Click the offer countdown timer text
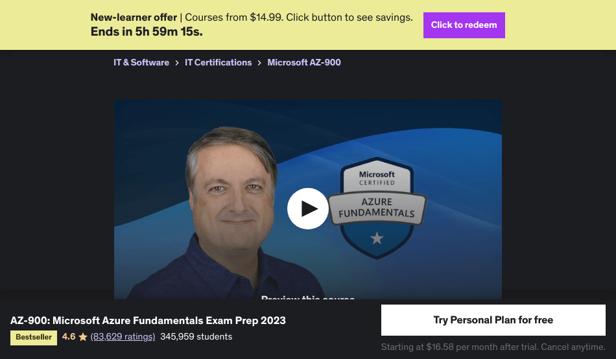Viewport: 616px width, 359px height. 147,31
